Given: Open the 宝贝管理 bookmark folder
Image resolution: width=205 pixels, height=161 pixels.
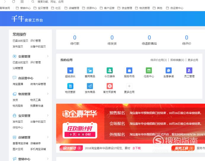Looking at the screenshot, I should pyautogui.click(x=41, y=8).
